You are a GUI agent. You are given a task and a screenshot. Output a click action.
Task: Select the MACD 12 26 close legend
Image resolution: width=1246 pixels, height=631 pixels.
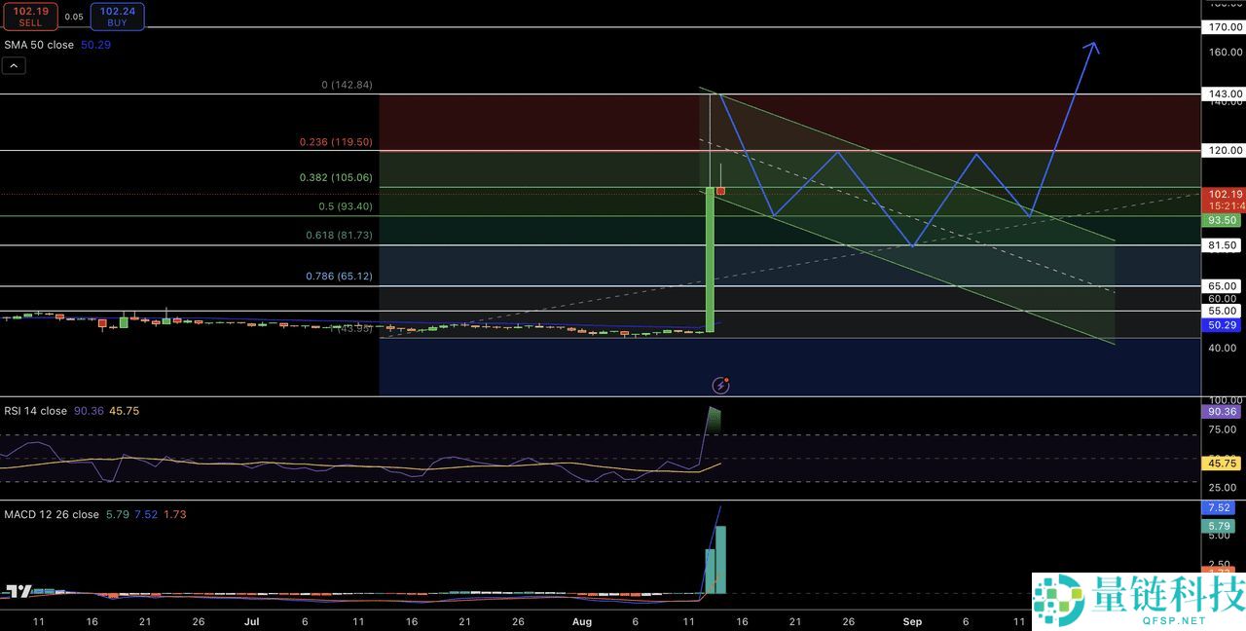point(52,514)
